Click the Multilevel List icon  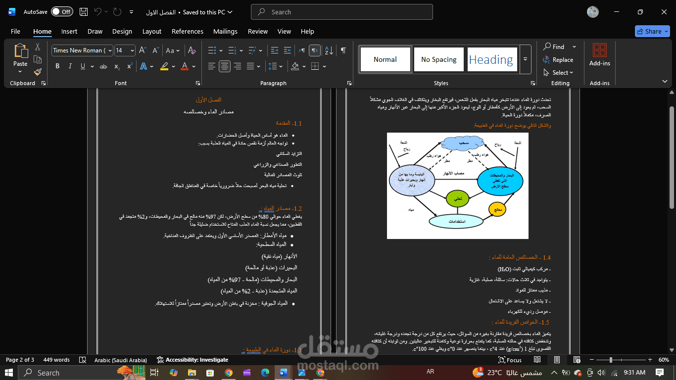252,50
